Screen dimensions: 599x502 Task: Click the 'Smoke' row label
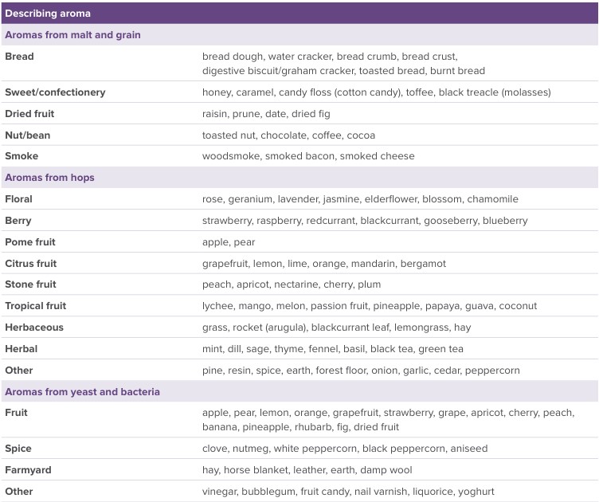(22, 156)
